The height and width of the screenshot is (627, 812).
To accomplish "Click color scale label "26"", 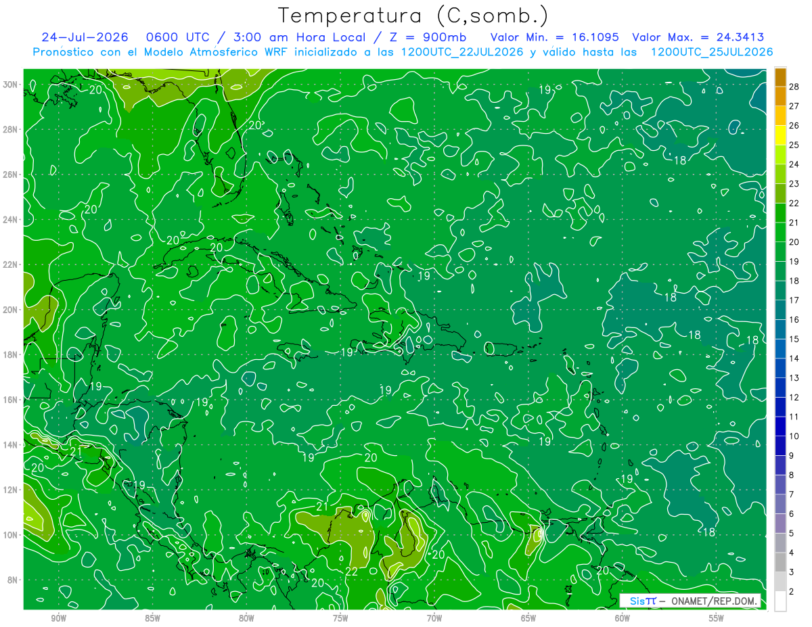I will 794,125.
